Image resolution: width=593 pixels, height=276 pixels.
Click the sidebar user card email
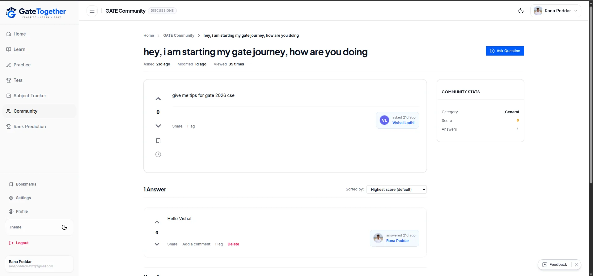tap(31, 266)
